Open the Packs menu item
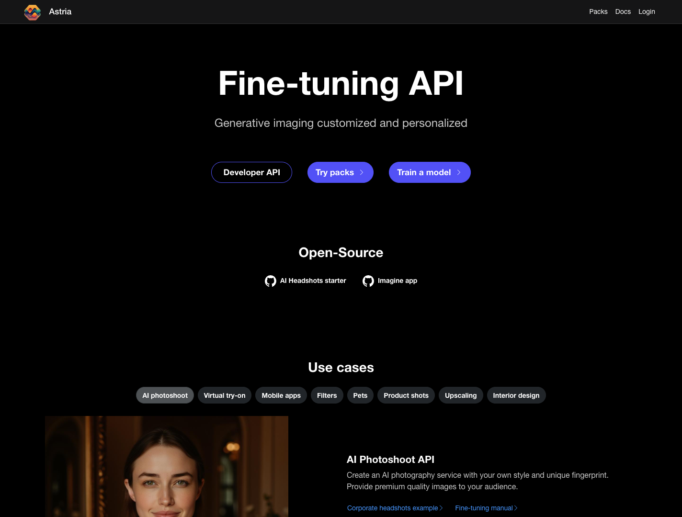The width and height of the screenshot is (682, 517). click(x=598, y=11)
